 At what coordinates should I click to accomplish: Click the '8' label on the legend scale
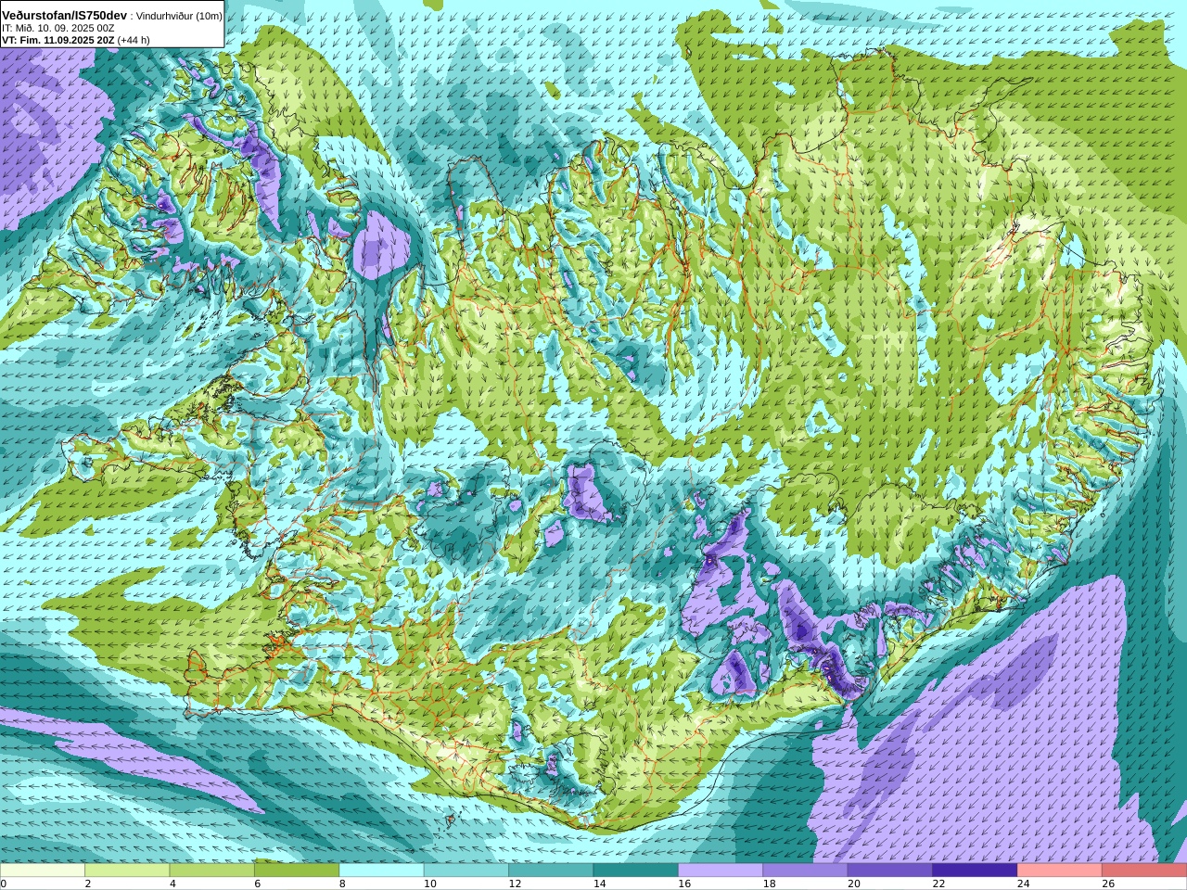click(x=342, y=884)
